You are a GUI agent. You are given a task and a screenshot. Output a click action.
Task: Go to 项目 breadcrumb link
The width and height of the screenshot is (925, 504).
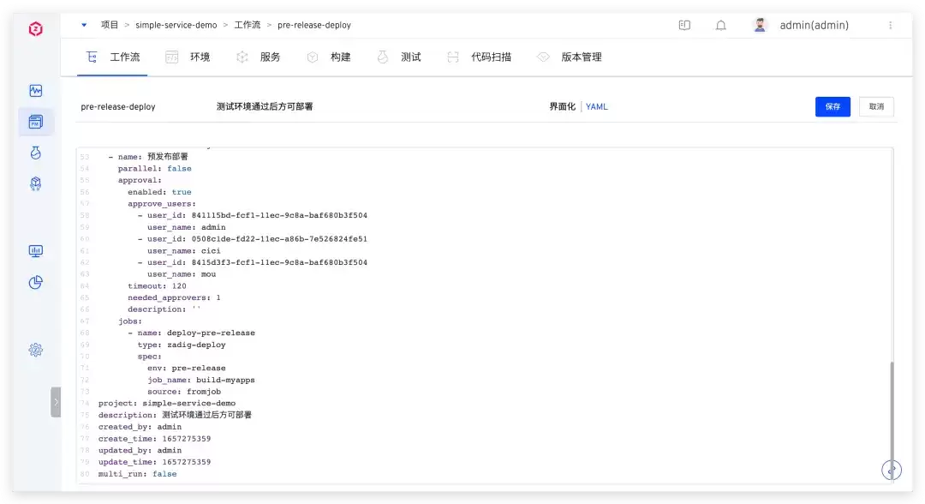pyautogui.click(x=110, y=25)
